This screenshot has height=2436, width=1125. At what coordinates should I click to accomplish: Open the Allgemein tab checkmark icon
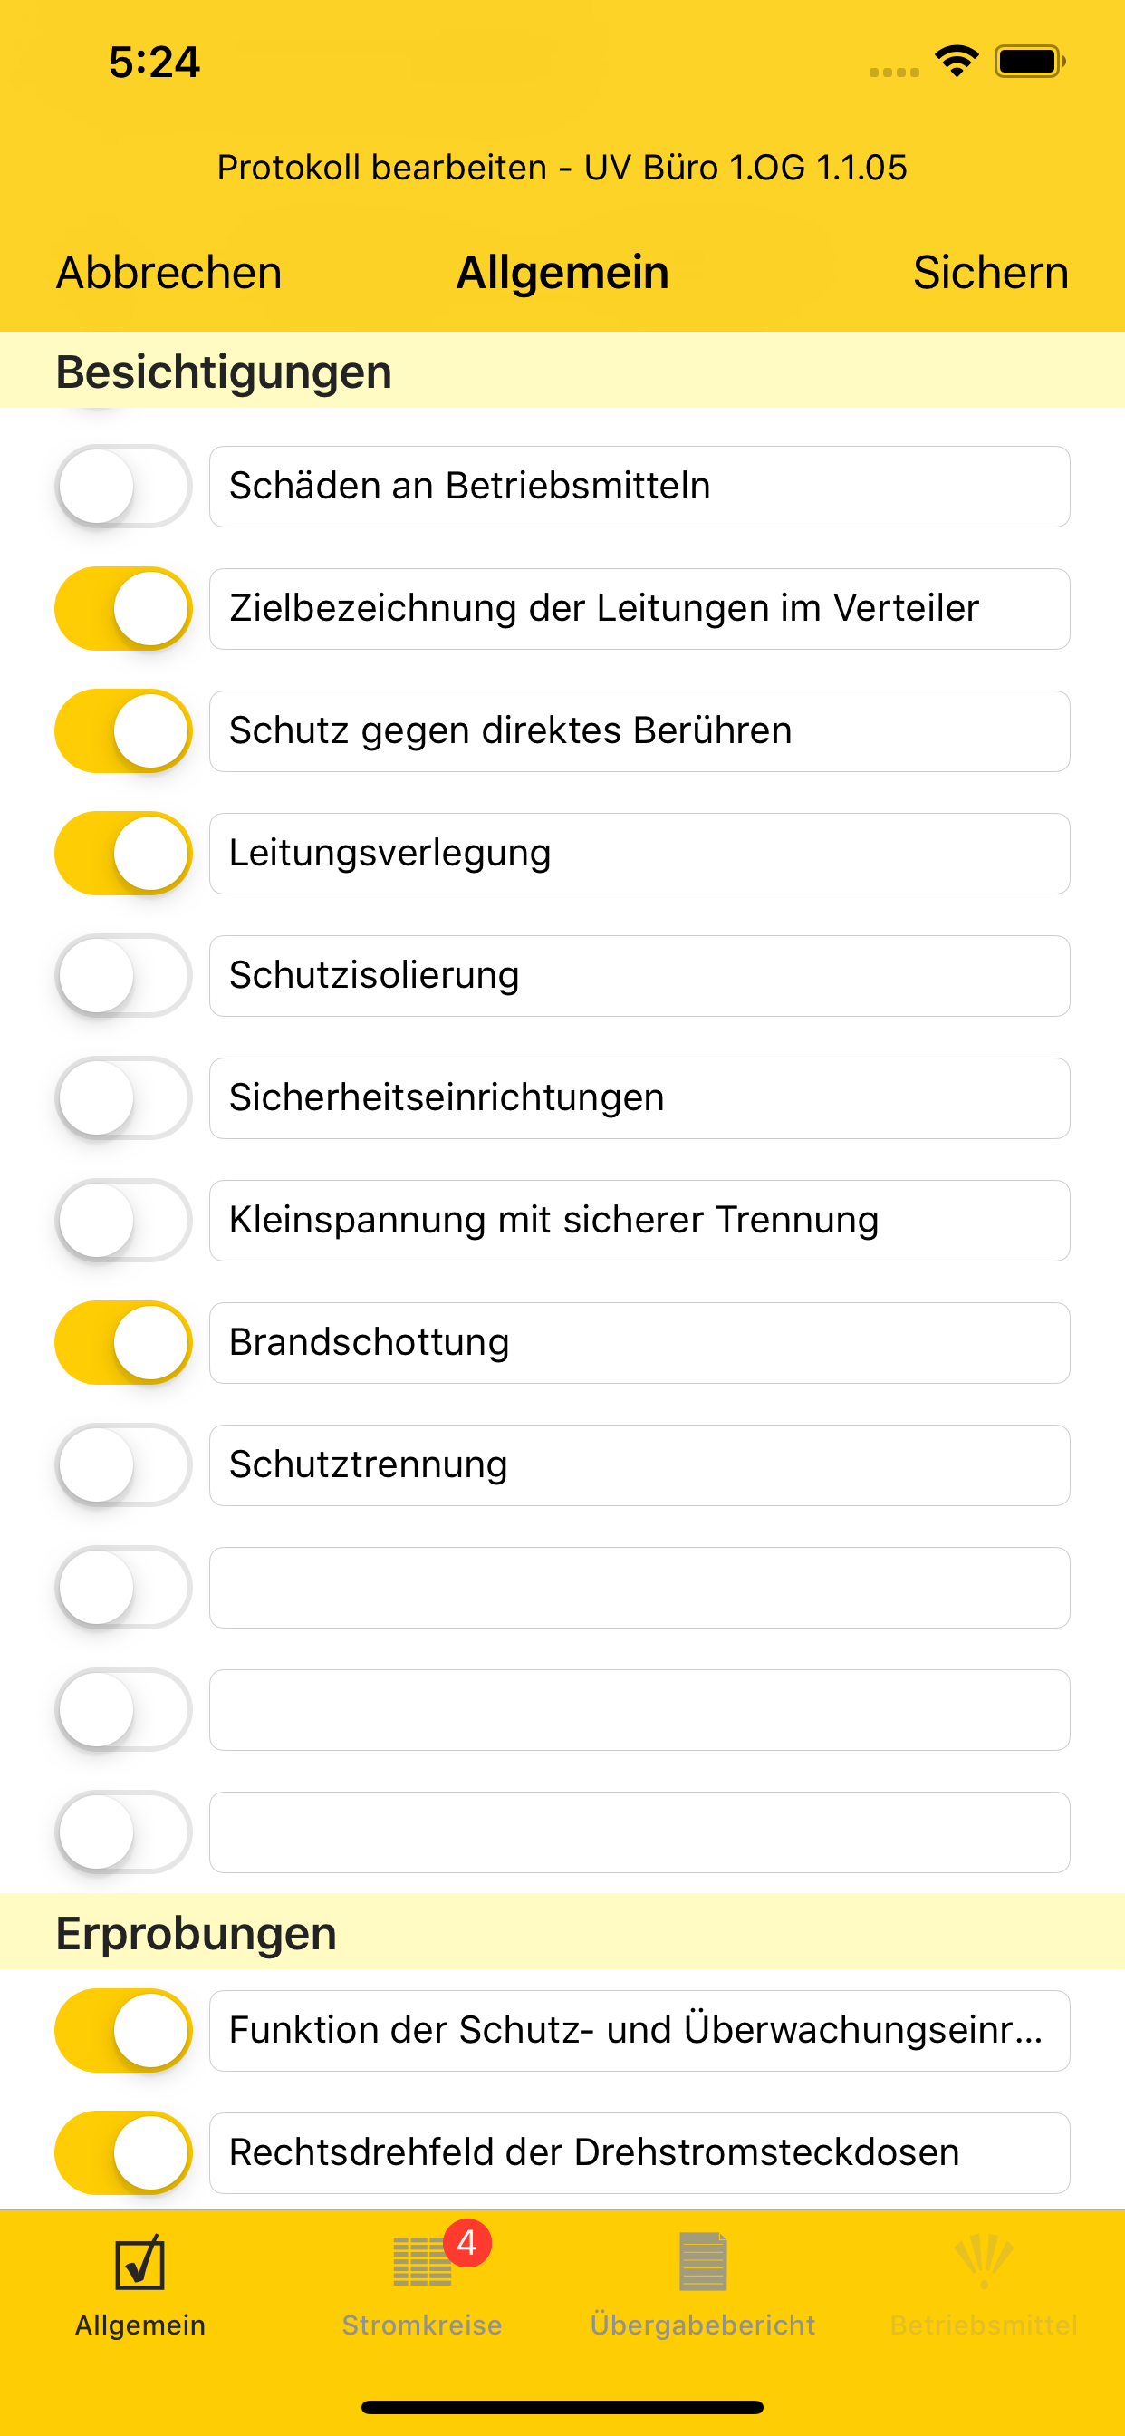(139, 2263)
